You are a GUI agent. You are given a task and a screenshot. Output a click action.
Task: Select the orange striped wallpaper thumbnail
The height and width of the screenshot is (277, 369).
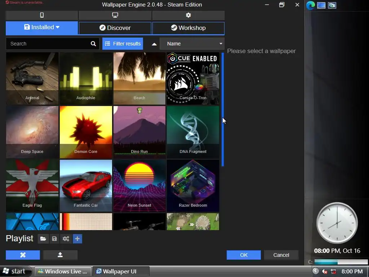(86, 222)
